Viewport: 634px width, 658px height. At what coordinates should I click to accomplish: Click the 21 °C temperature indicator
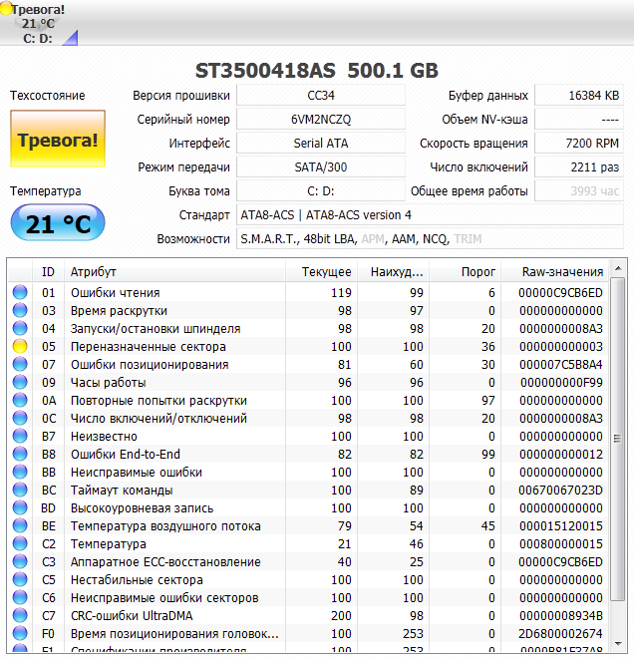(58, 223)
